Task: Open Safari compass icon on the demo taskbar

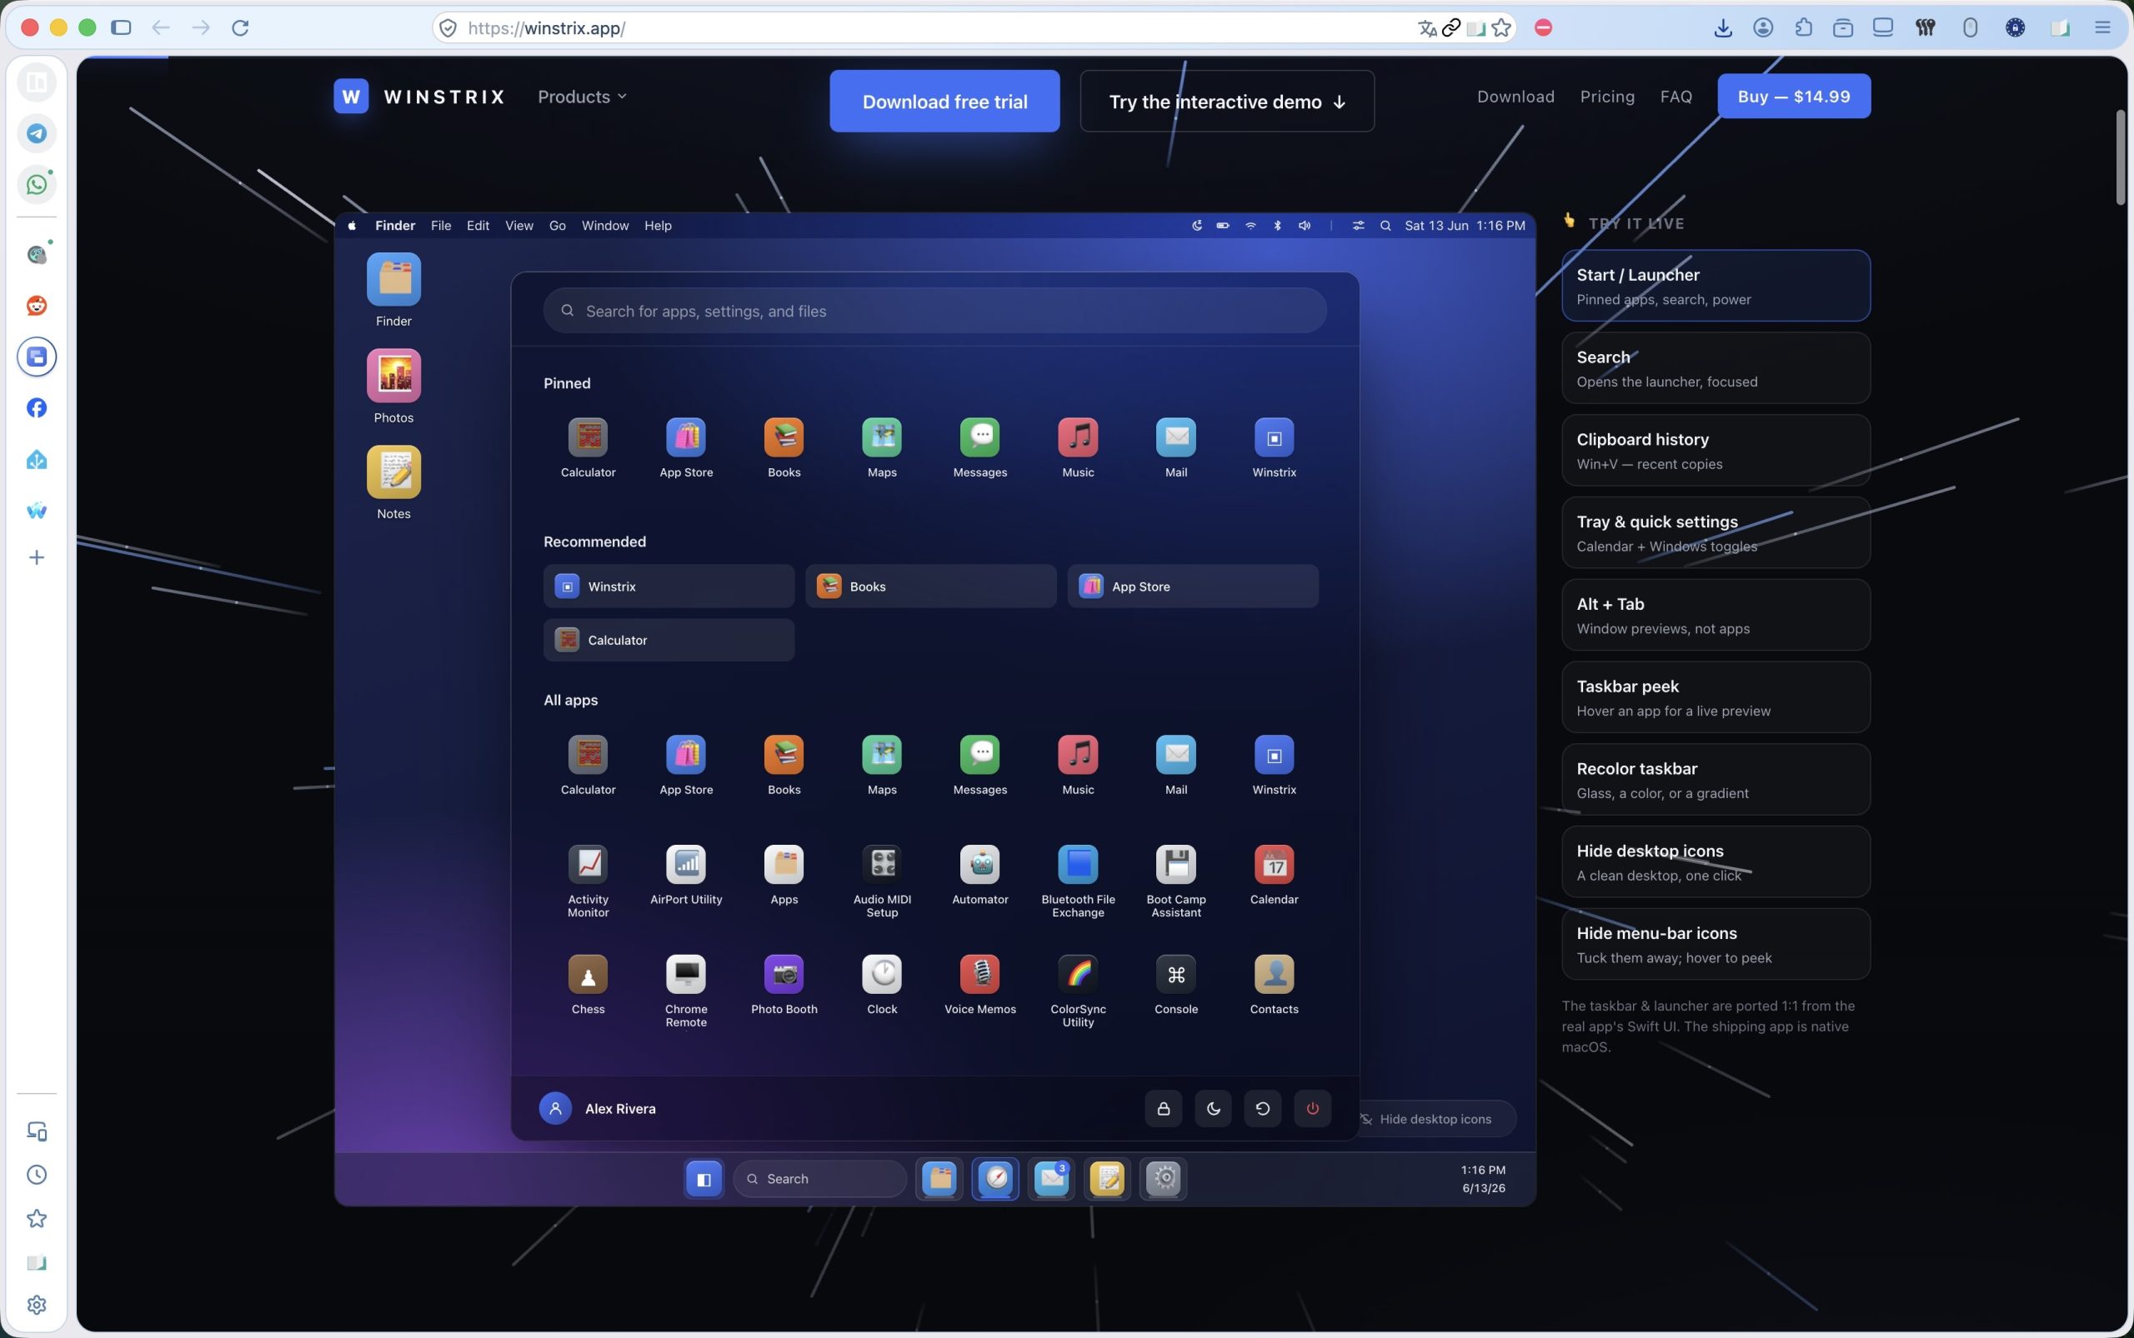Action: pyautogui.click(x=995, y=1179)
